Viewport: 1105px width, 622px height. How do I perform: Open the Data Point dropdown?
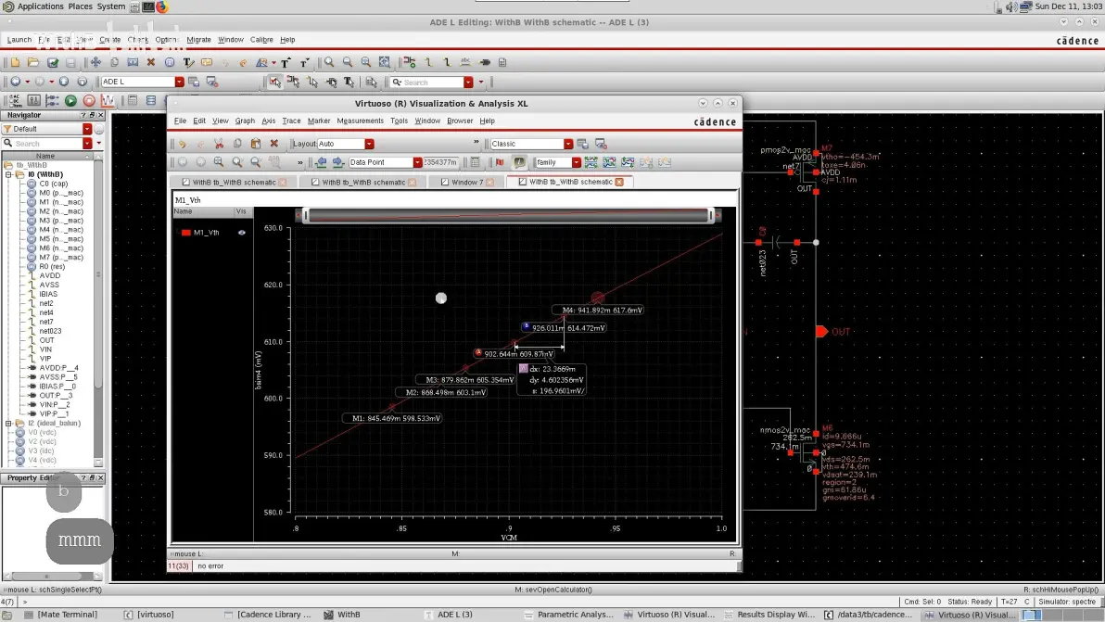[x=417, y=163]
